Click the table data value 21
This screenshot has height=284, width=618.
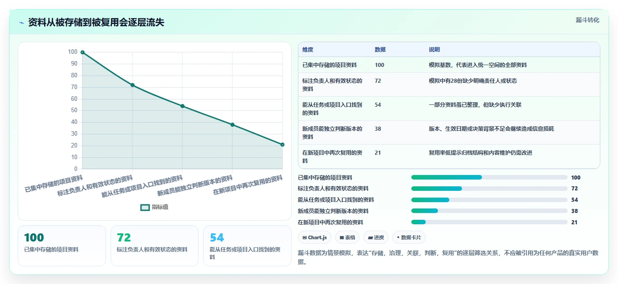[378, 153]
